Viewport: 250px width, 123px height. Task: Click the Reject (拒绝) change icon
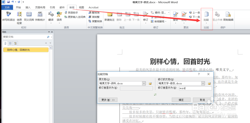tap(184, 14)
